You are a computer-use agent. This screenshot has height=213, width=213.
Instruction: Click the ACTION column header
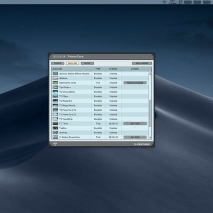coord(135,69)
